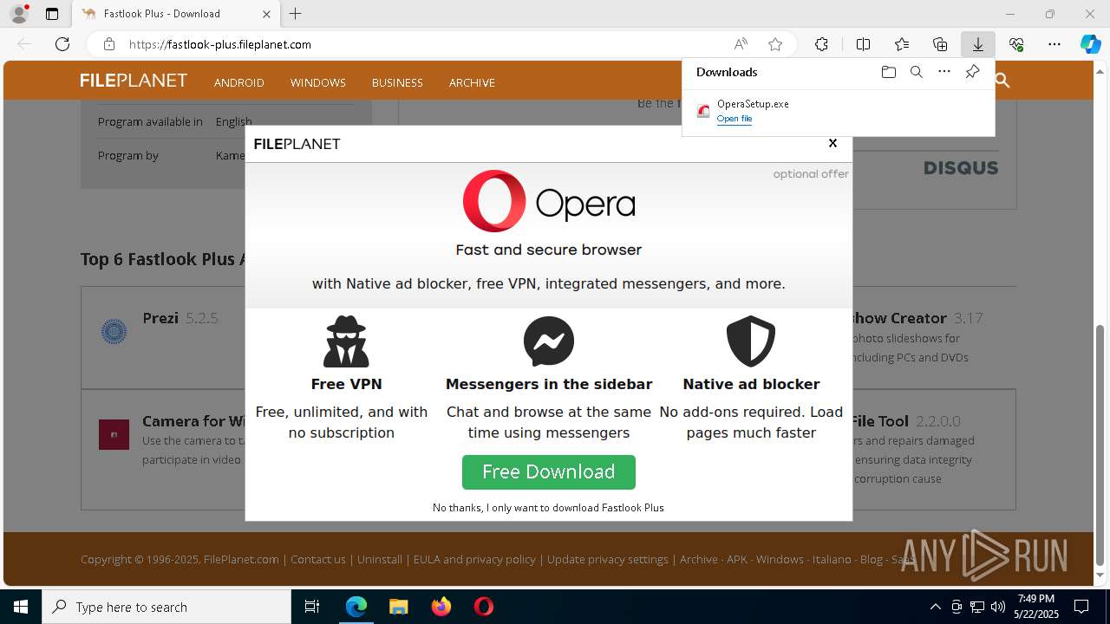
Task: Click the page vertical scrollbar thumb
Action: point(1100,444)
